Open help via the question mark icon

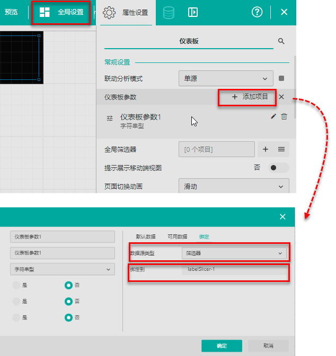pos(257,12)
